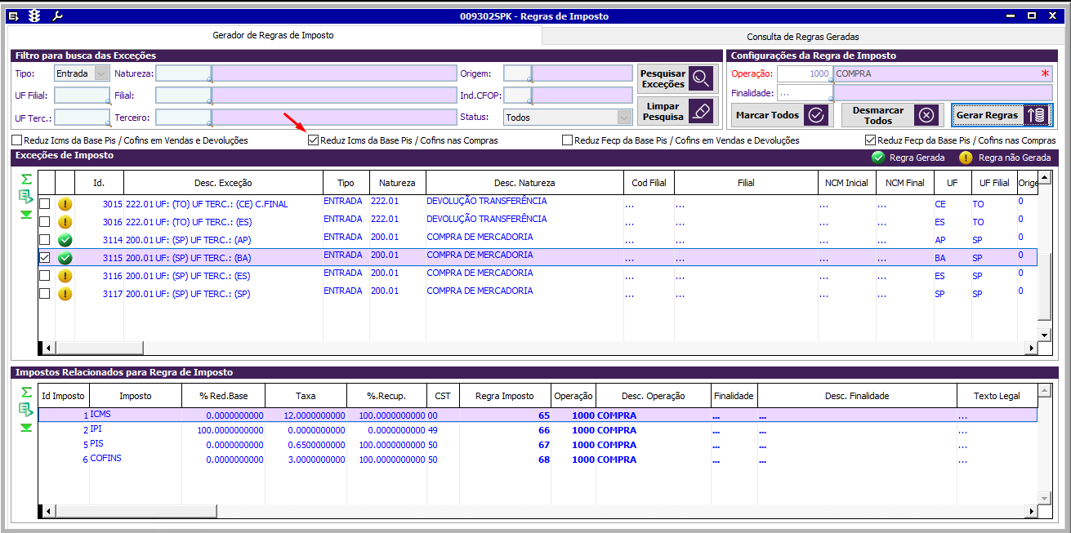This screenshot has width=1071, height=533.
Task: Click the menu list icon in title bar
Action: pyautogui.click(x=14, y=16)
